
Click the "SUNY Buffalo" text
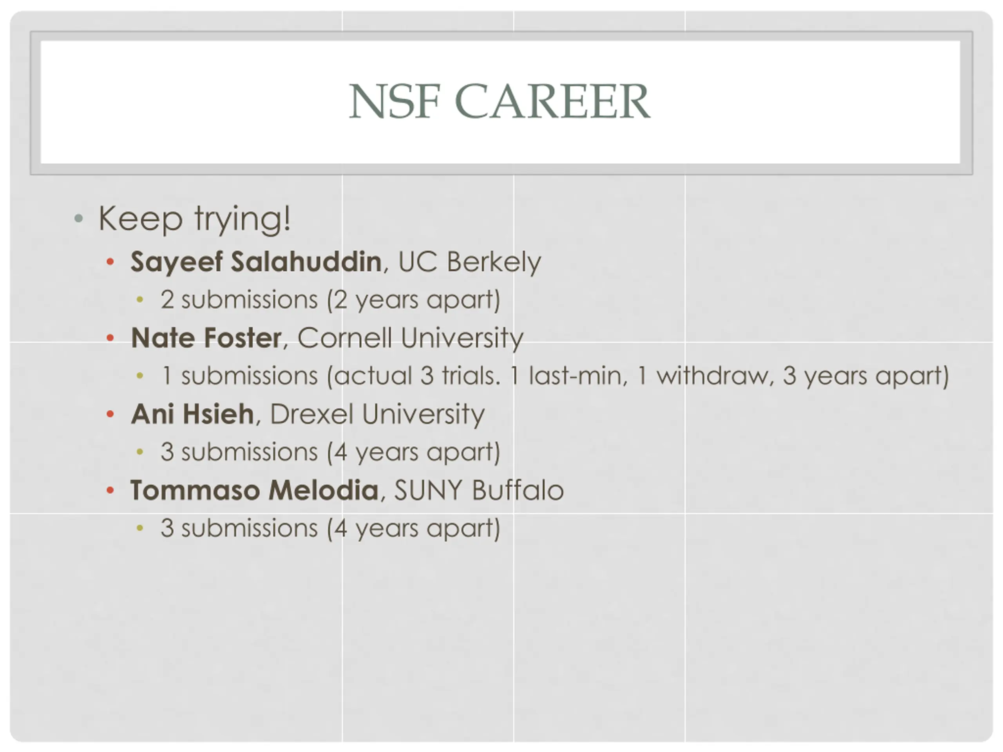point(479,490)
